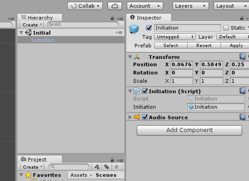Edit the Scale X field
Viewport: 249px width, 181px height.
[182, 81]
